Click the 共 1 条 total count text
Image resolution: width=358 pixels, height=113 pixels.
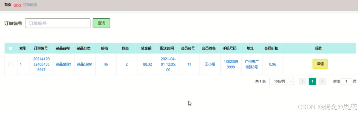260,82
